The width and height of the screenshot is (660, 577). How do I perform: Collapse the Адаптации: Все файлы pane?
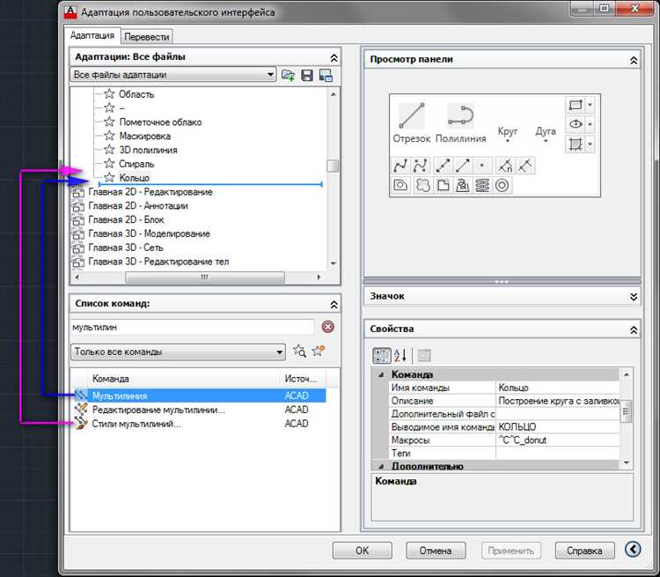tap(334, 58)
